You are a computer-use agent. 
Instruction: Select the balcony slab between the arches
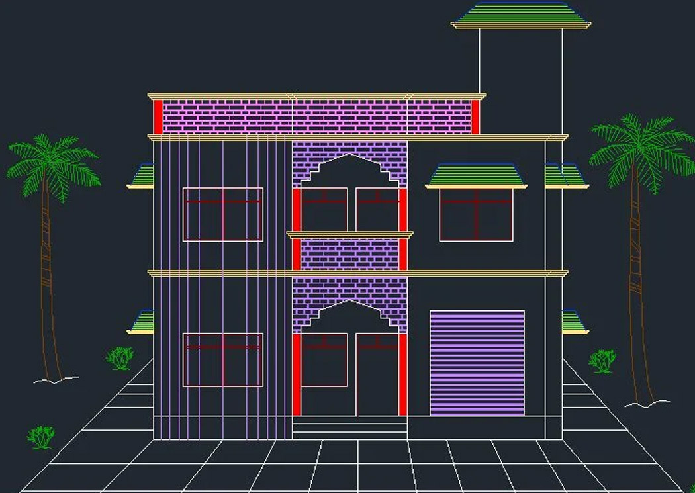click(349, 234)
